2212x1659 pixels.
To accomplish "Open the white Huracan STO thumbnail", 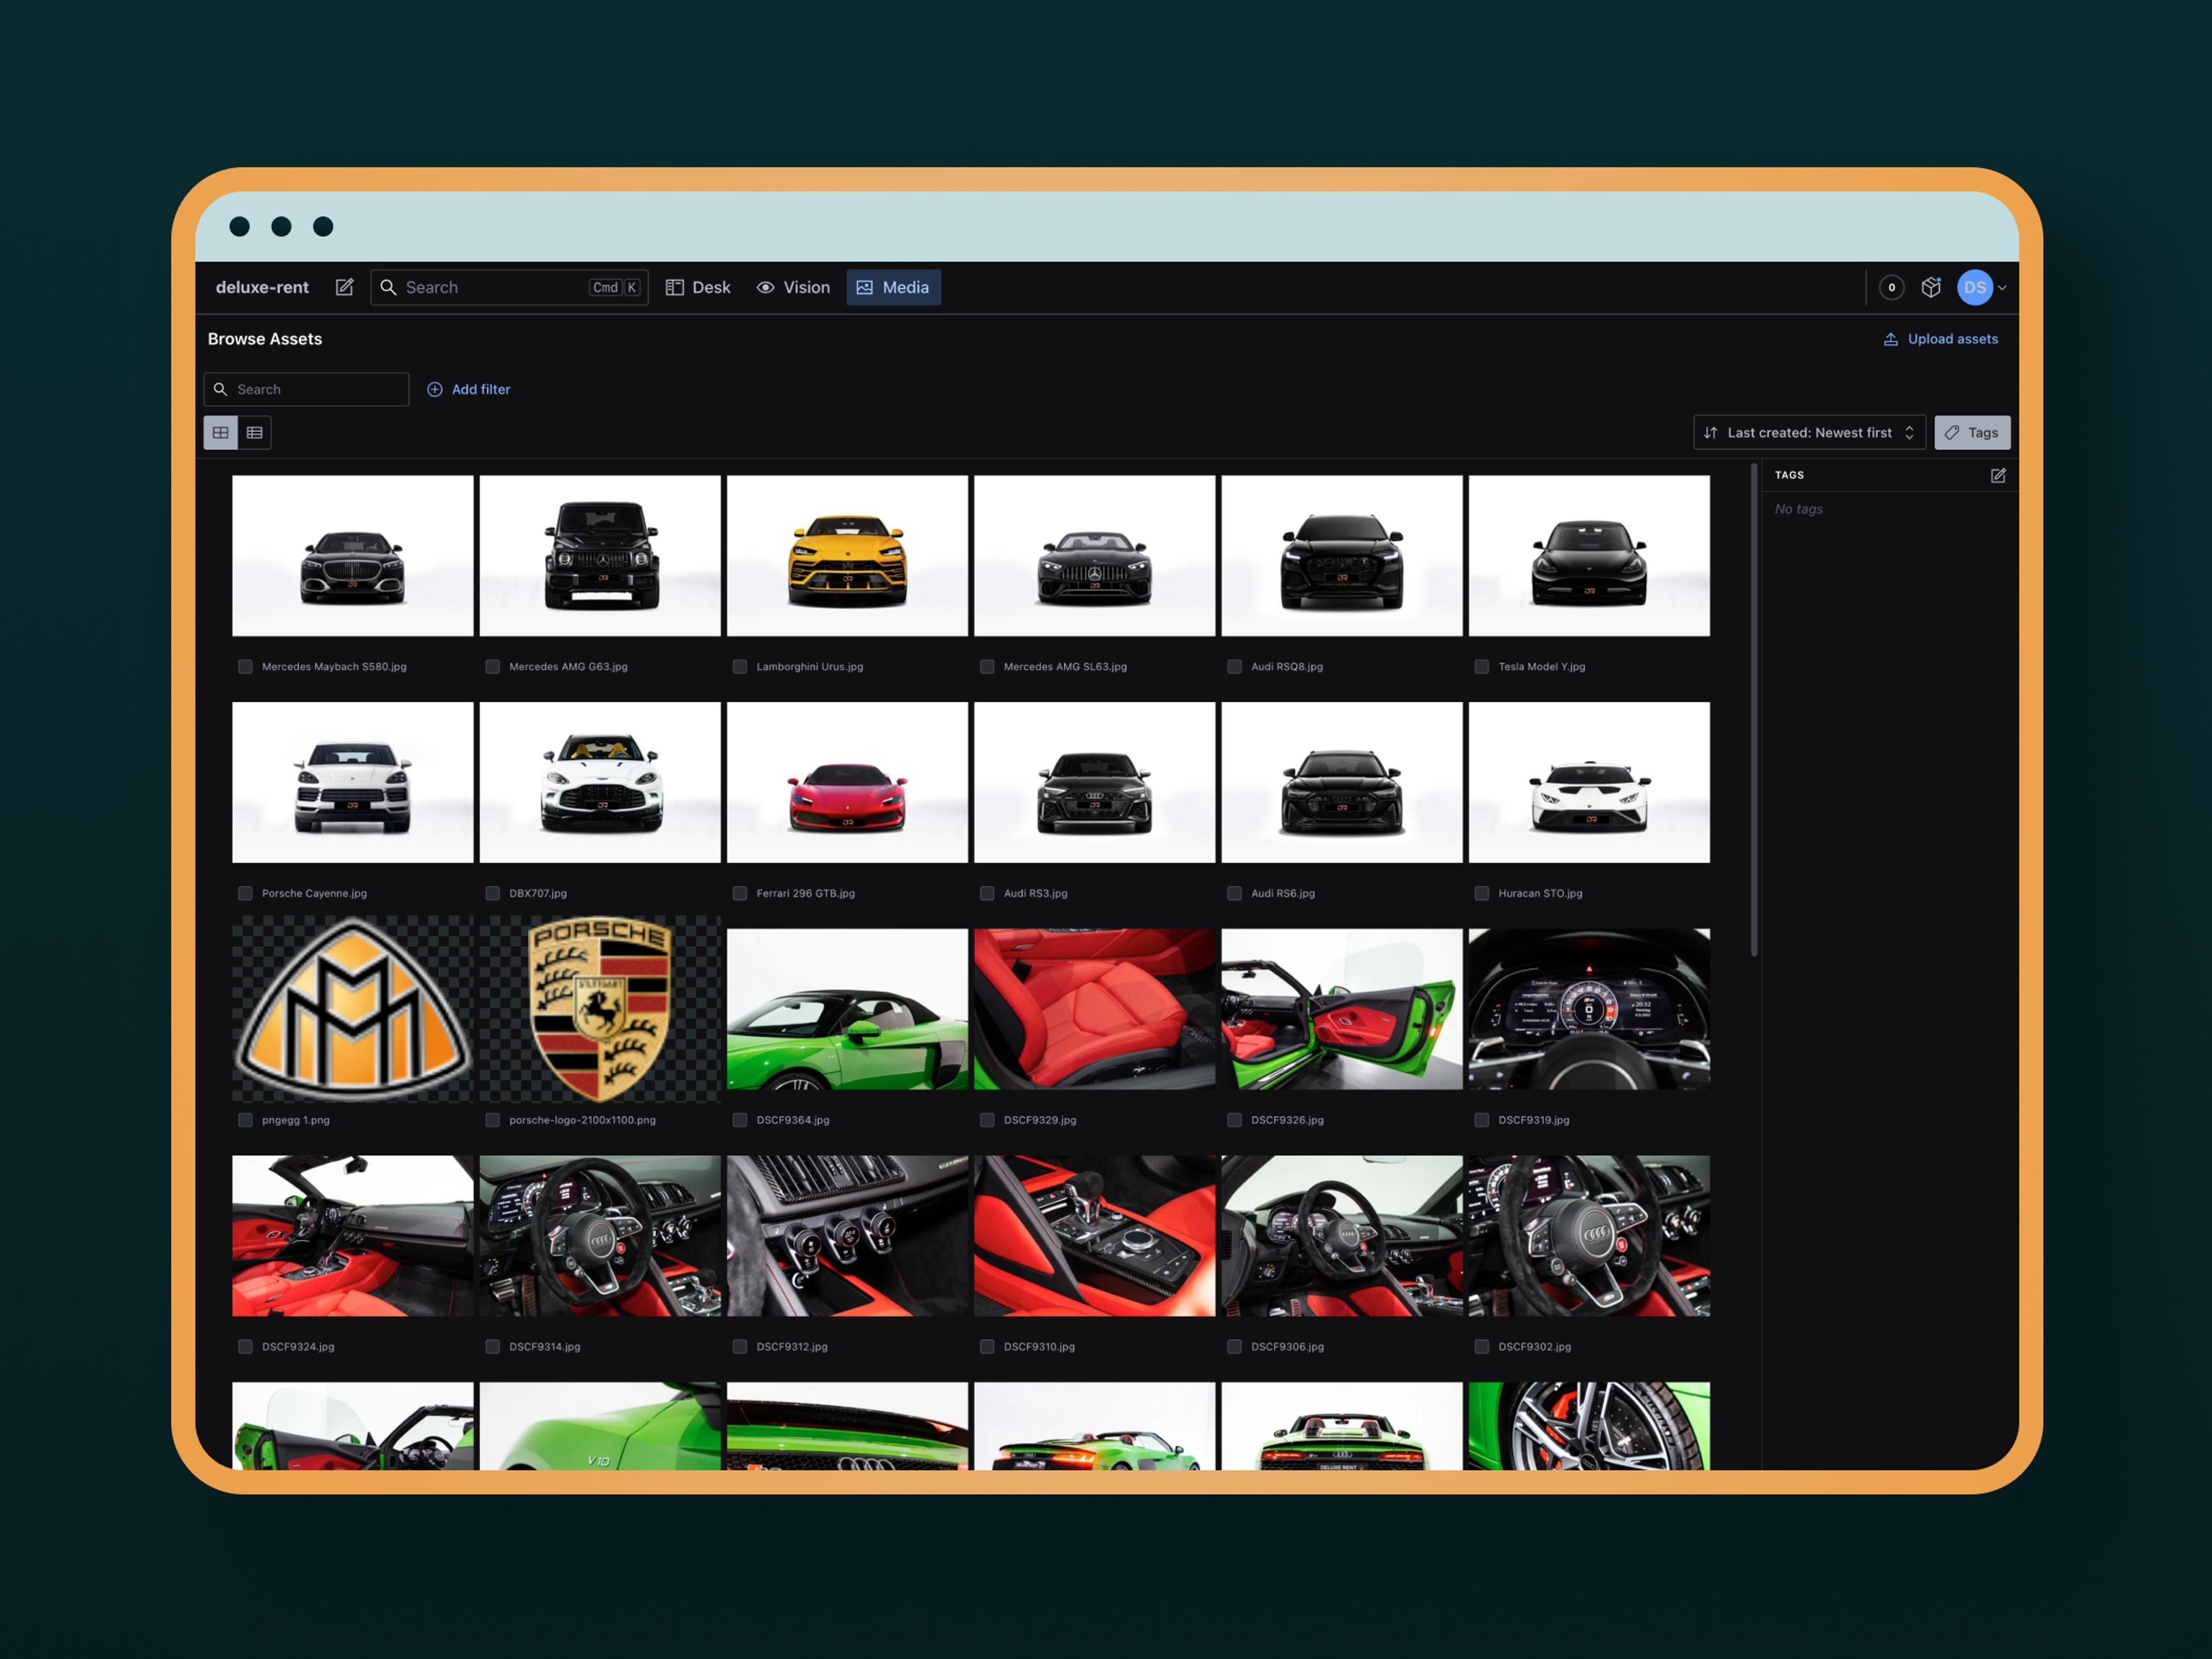I will coord(1589,782).
